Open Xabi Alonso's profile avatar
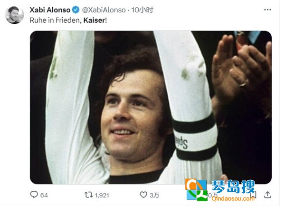285x206 pixels. click(x=14, y=15)
